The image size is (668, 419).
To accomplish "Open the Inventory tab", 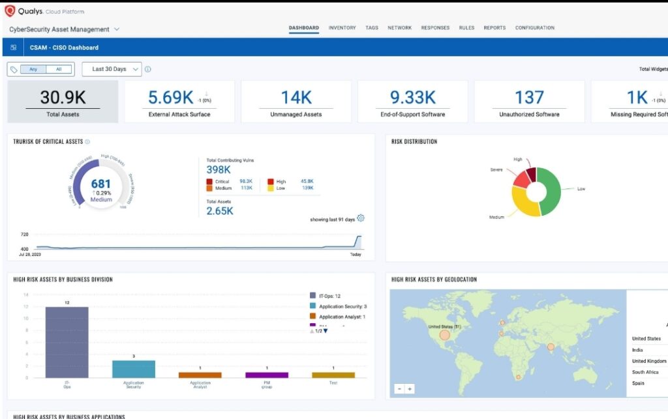I will tap(342, 28).
